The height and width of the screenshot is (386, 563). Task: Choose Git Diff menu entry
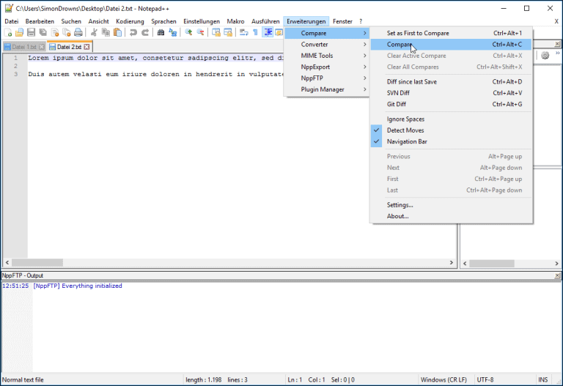coord(396,104)
